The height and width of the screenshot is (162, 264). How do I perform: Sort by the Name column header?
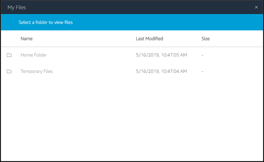(x=27, y=39)
